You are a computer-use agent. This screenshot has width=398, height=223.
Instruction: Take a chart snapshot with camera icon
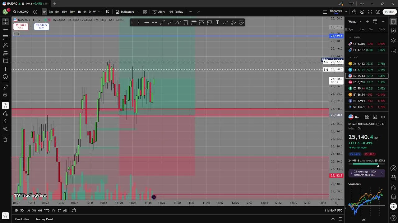(x=378, y=12)
